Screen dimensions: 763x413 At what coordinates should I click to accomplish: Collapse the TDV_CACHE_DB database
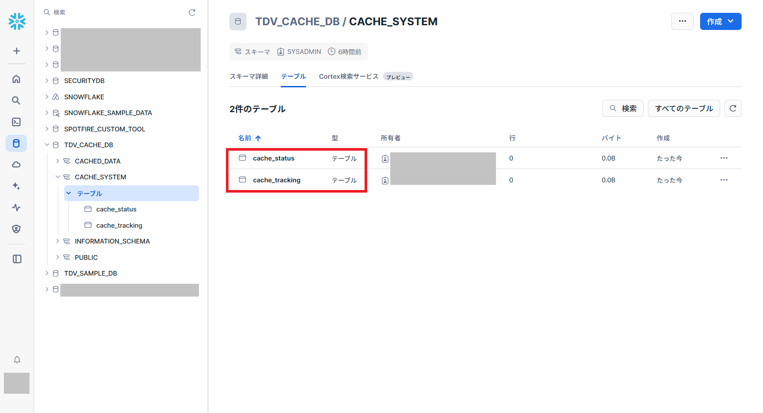point(47,145)
